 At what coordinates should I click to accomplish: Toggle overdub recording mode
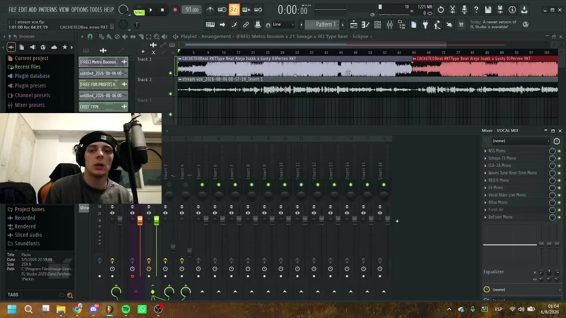point(246,10)
